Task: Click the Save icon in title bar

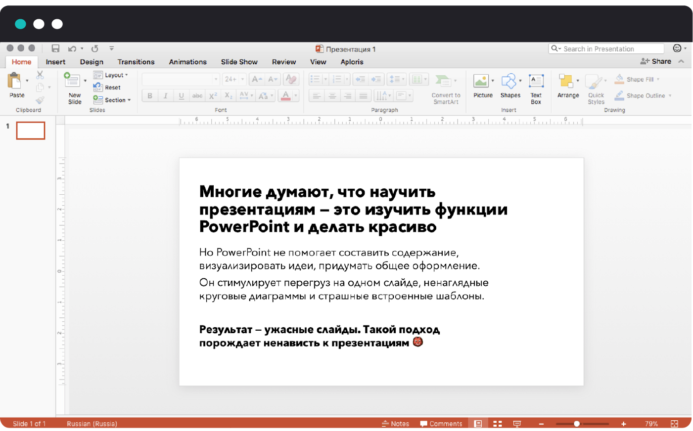Action: 55,48
